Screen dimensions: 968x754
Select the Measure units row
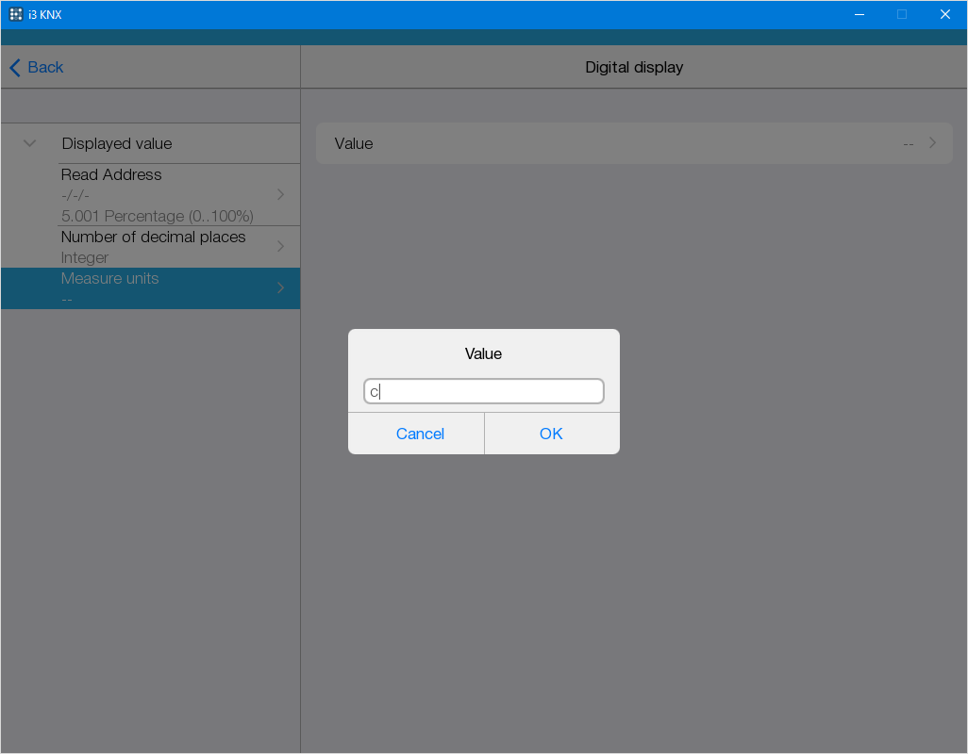151,287
